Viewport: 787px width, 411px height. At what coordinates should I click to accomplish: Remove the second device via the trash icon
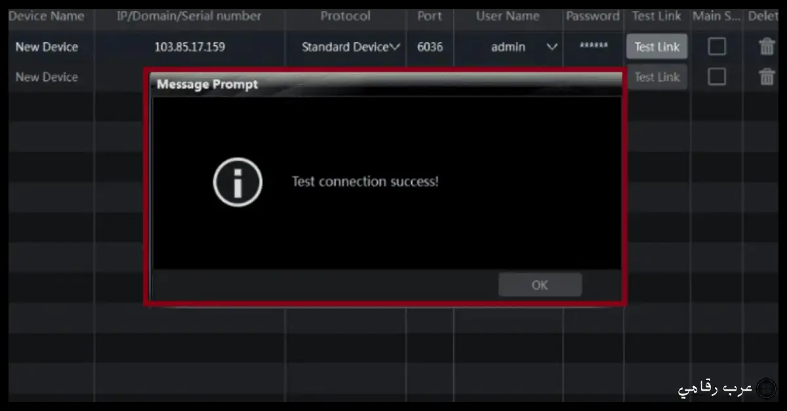[766, 77]
